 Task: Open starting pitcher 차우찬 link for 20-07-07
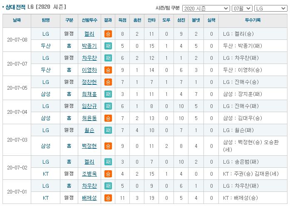click(x=89, y=58)
